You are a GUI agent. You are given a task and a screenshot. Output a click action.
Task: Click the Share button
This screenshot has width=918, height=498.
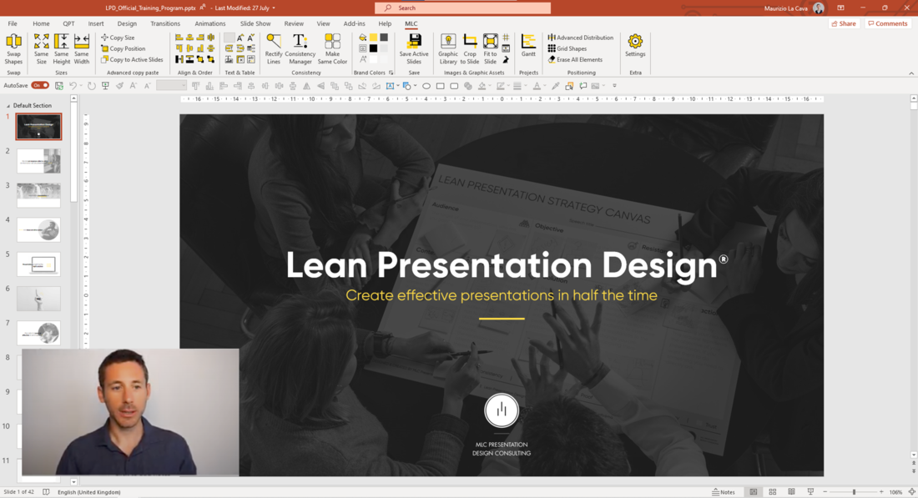pos(844,24)
